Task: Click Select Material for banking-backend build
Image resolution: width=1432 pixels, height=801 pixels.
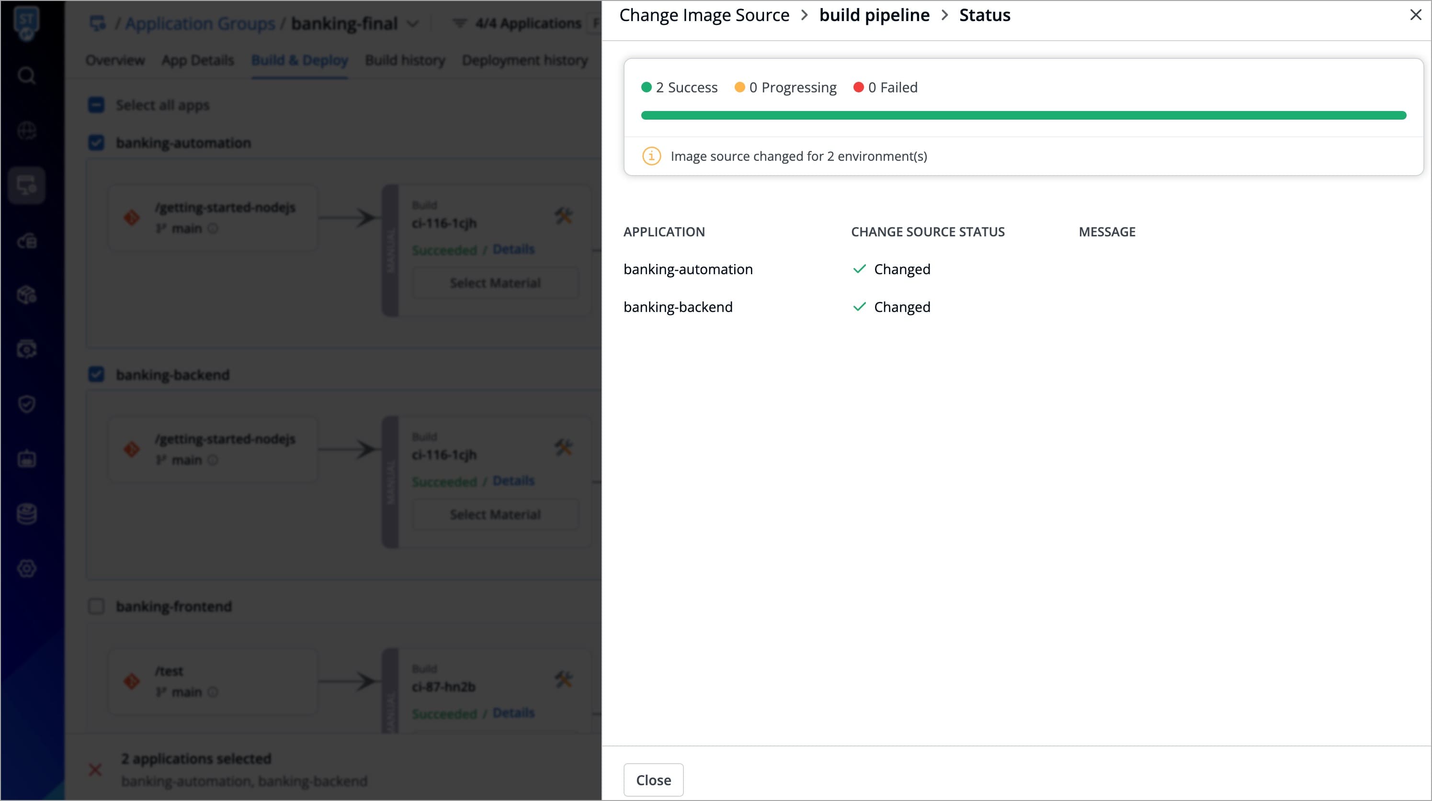Action: pyautogui.click(x=495, y=514)
